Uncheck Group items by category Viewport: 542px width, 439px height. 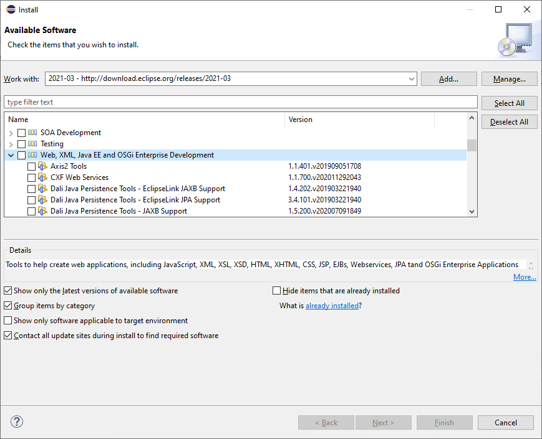8,306
